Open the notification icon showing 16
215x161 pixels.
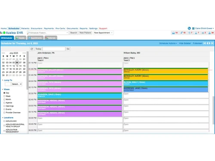[183, 33]
